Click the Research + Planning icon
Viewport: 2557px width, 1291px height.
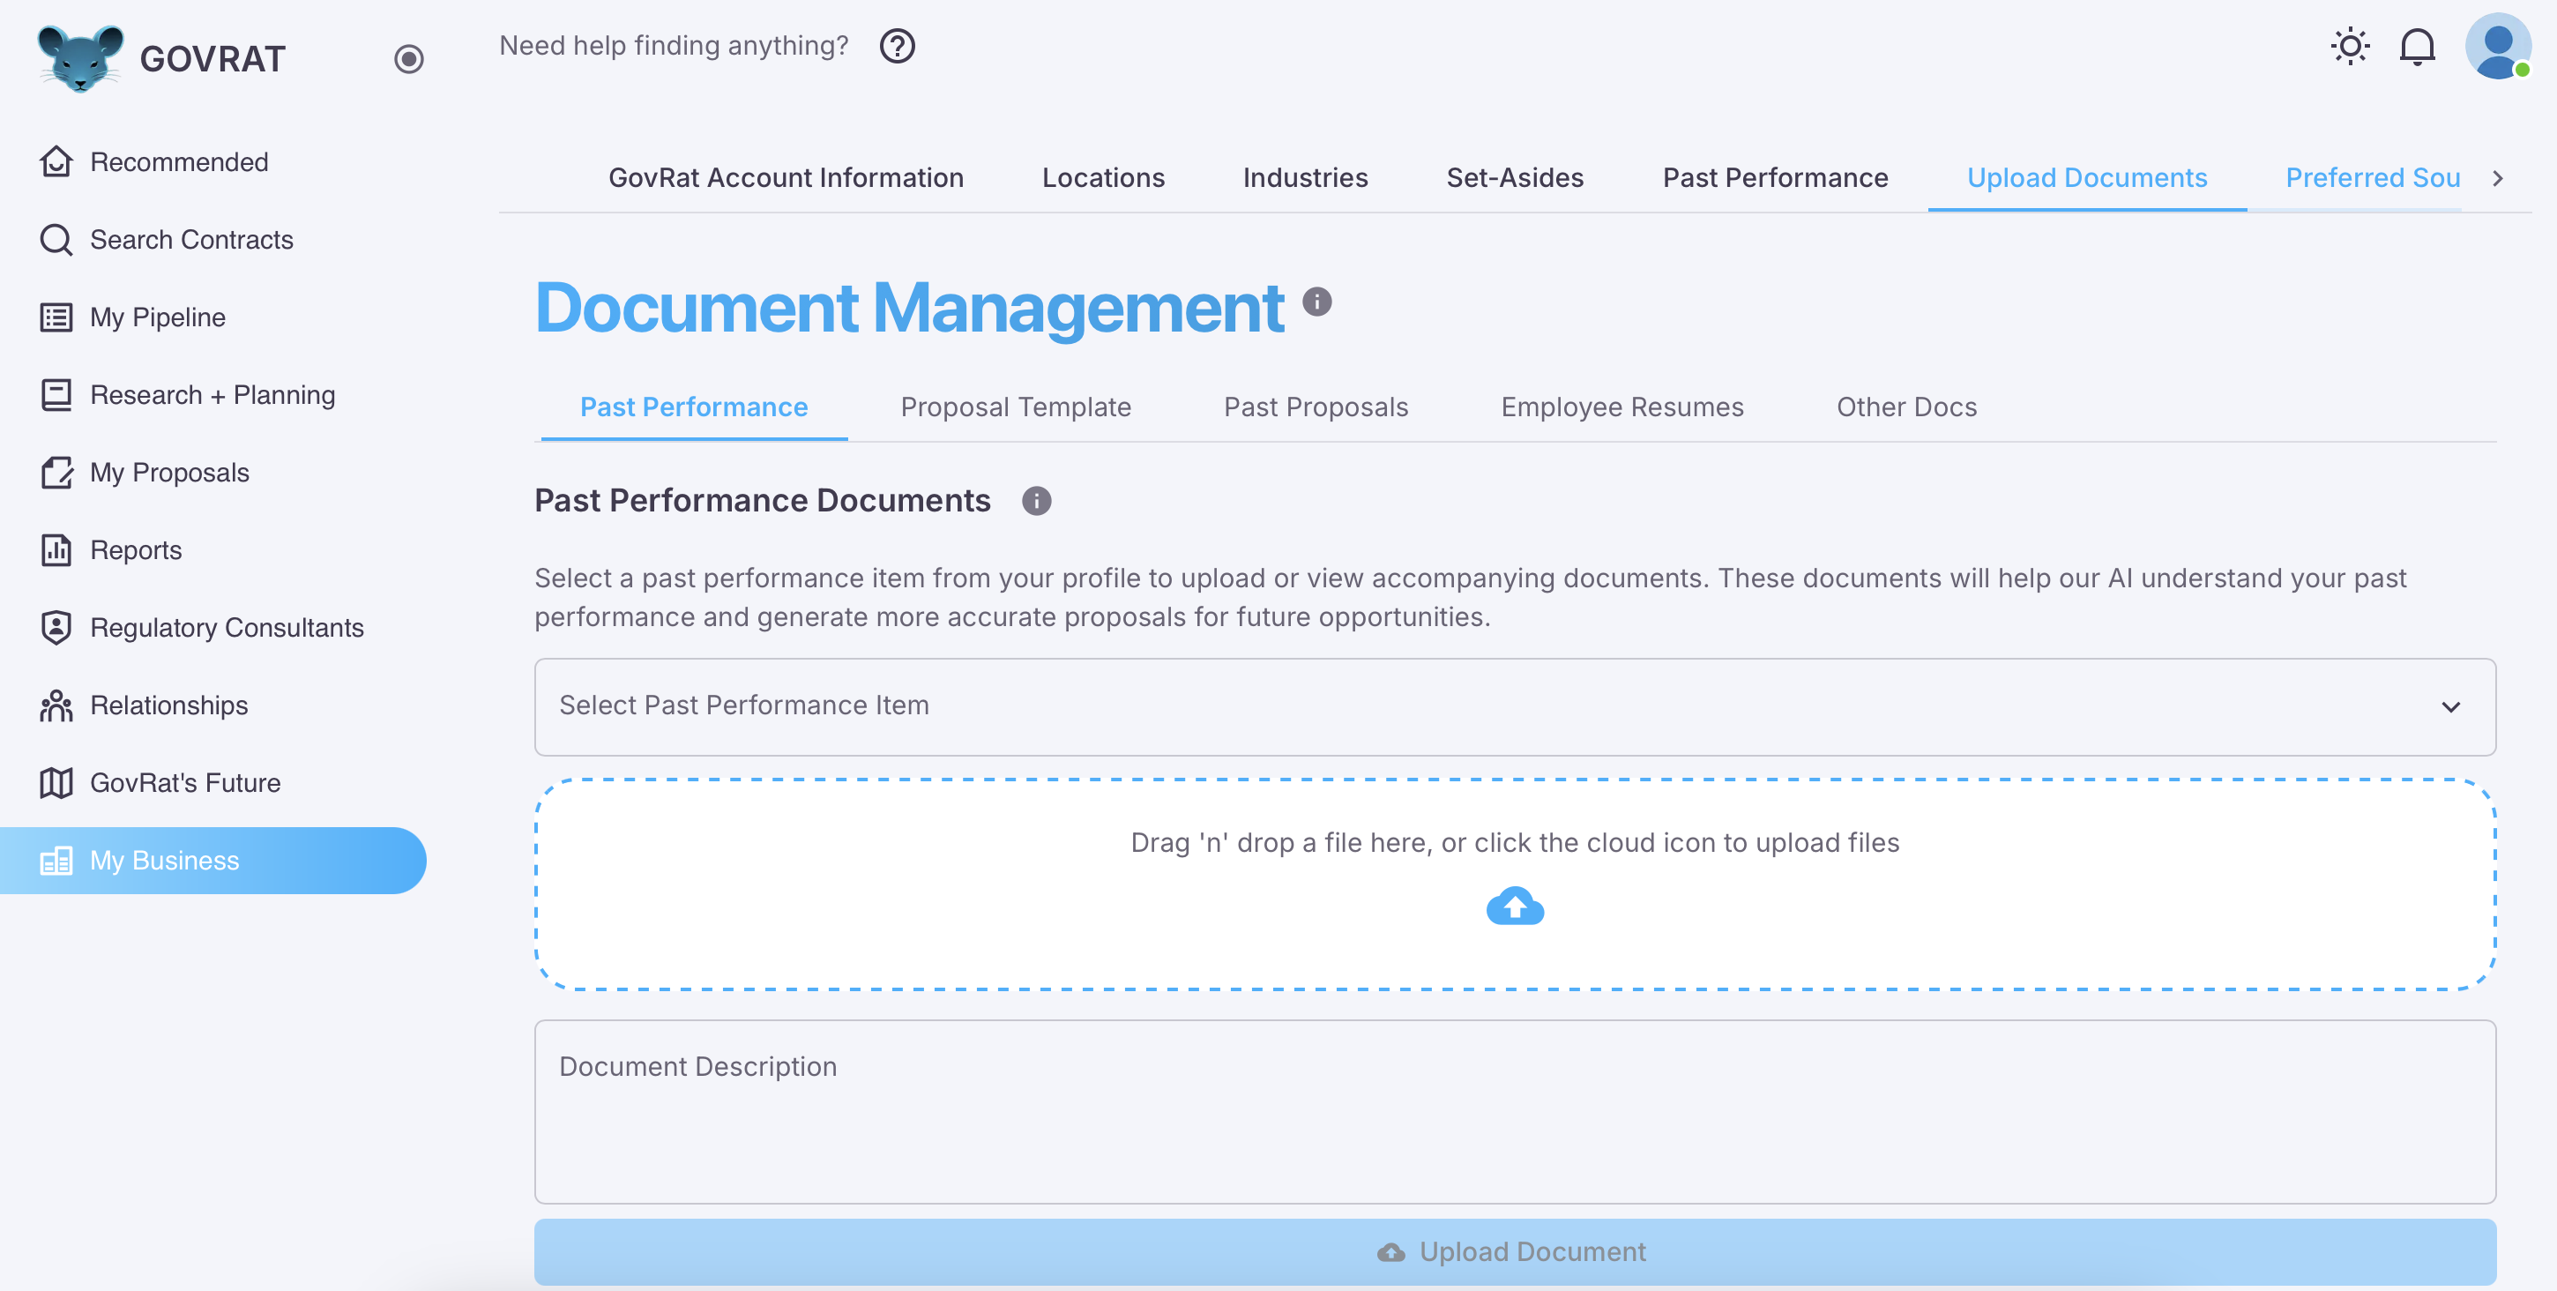[x=56, y=394]
